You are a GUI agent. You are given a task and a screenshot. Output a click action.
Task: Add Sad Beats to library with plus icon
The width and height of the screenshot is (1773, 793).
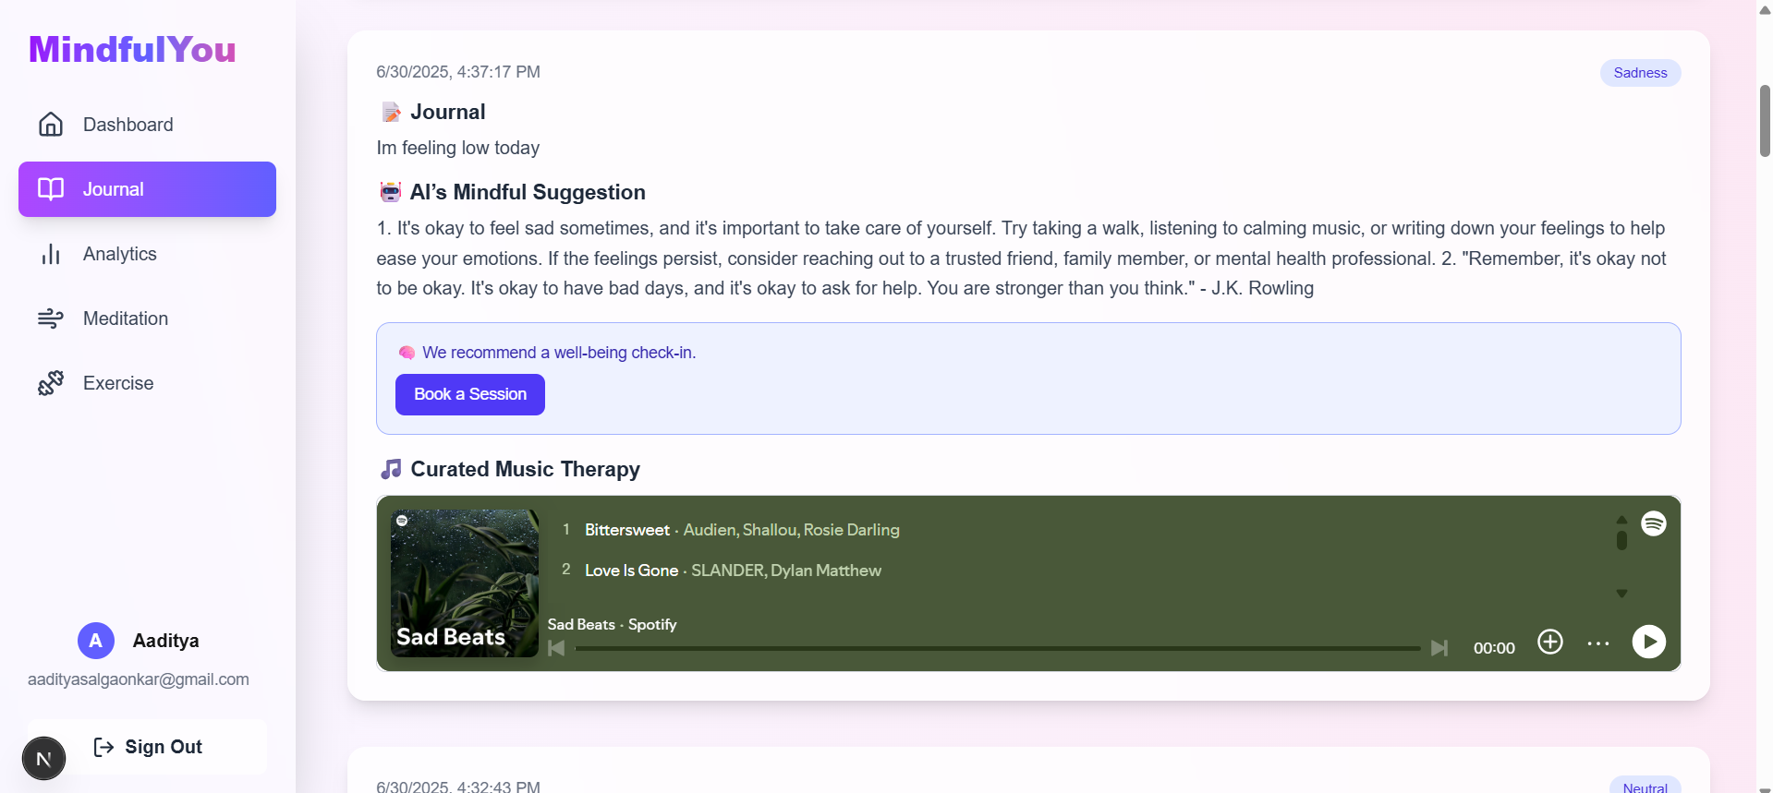1550,642
